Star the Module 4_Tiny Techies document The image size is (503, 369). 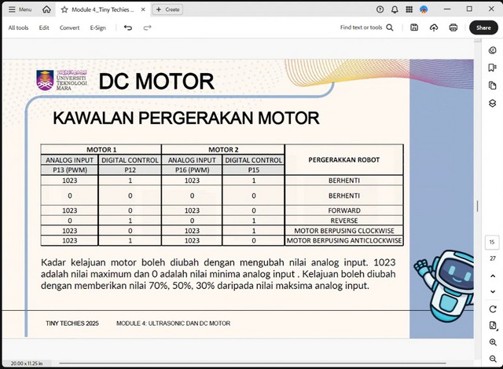tap(64, 9)
